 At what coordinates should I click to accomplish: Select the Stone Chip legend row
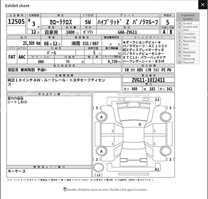point(188,37)
